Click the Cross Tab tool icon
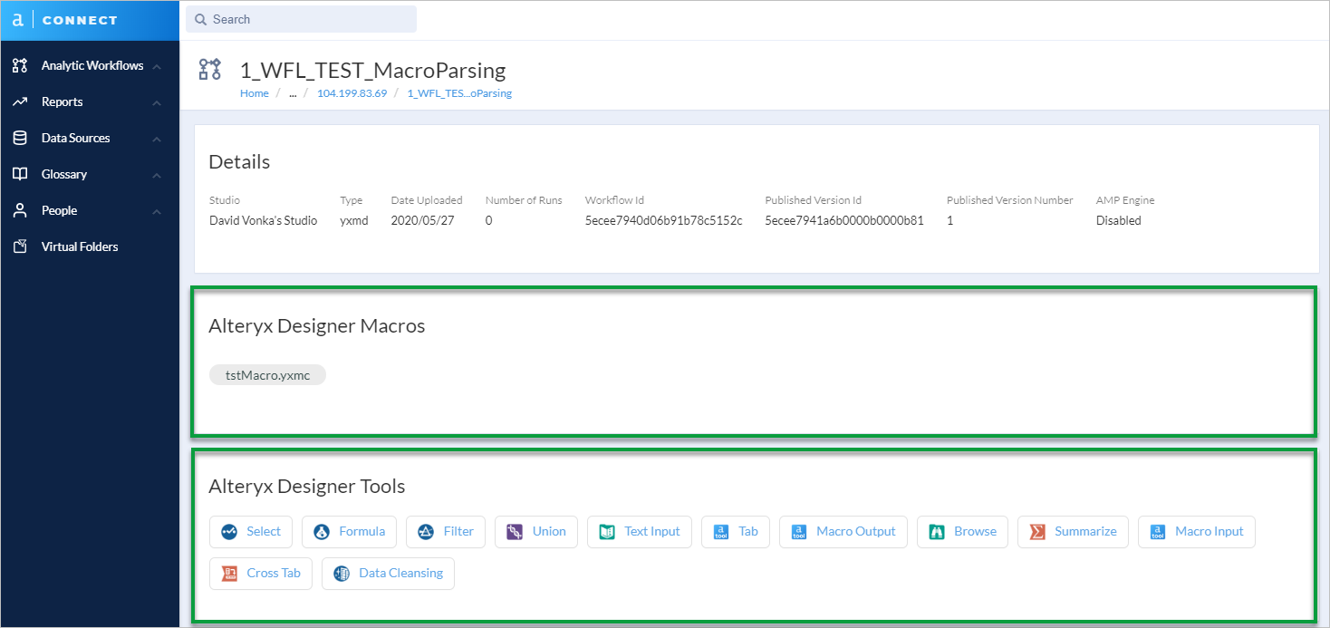 pos(230,574)
